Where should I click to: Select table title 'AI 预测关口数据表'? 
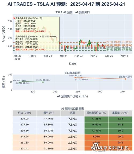[72, 109]
